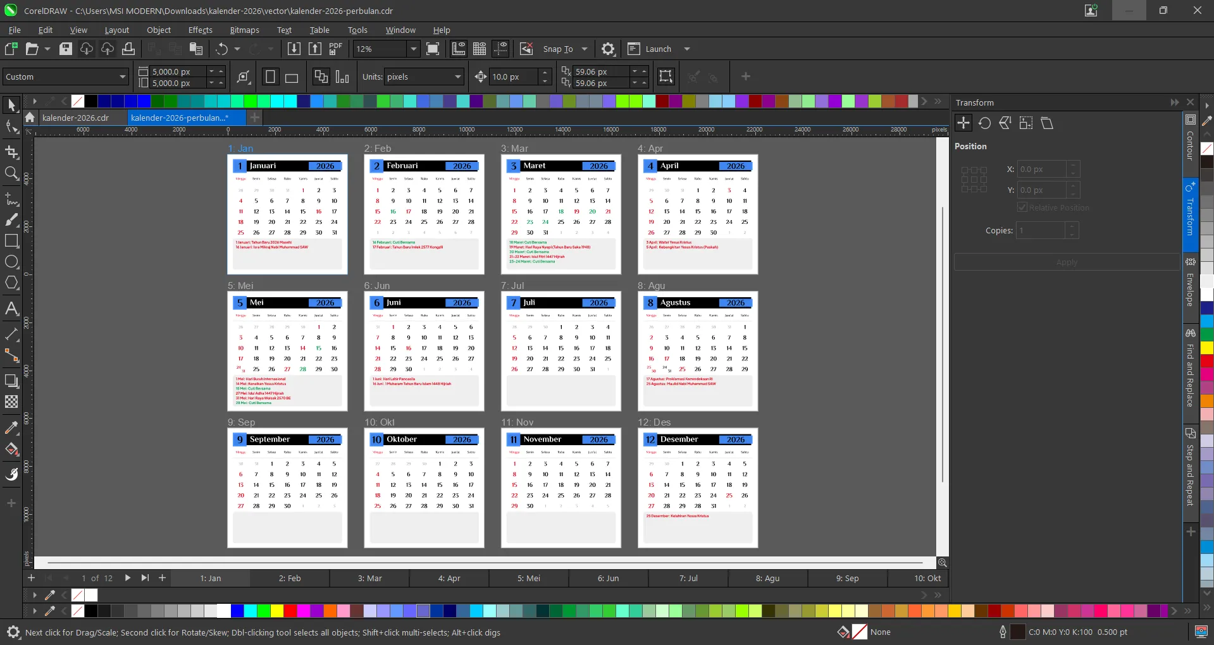Switch to kalender-2026.cdr document tab

(75, 118)
